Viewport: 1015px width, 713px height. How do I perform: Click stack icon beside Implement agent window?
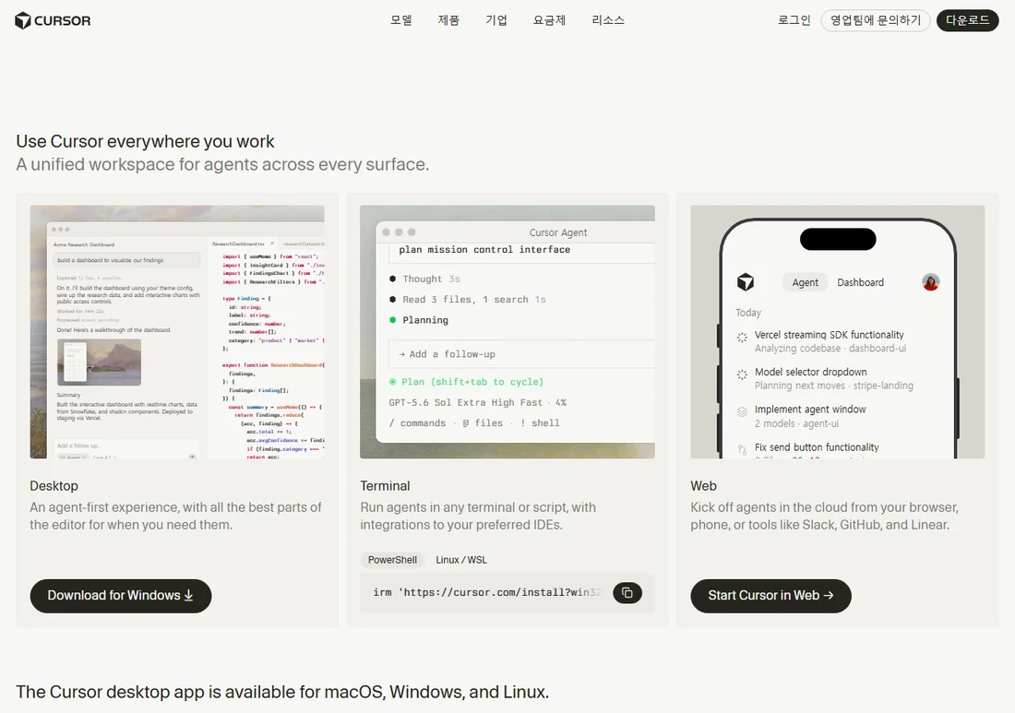tap(743, 411)
